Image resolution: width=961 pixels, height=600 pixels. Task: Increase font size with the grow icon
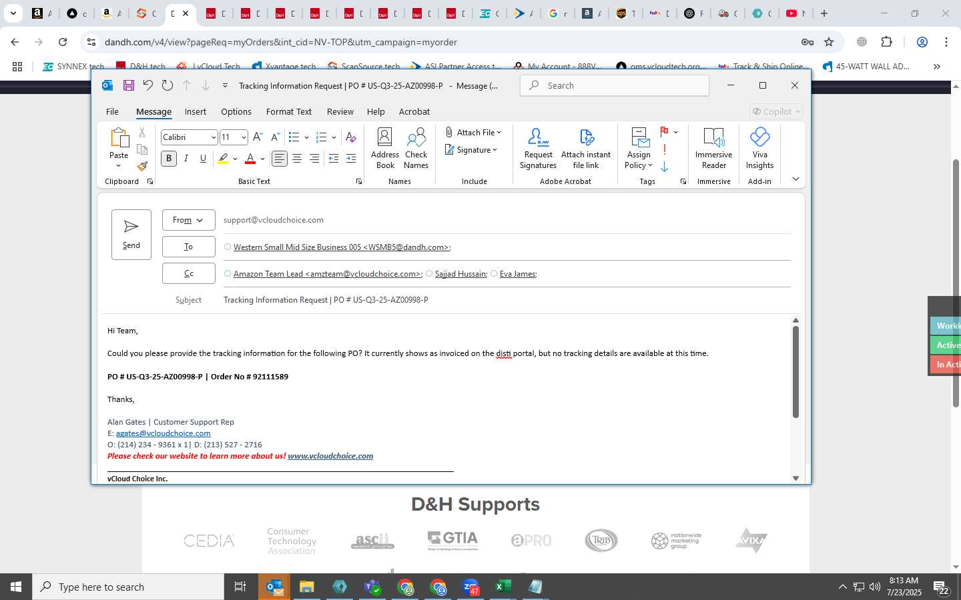[x=258, y=137]
